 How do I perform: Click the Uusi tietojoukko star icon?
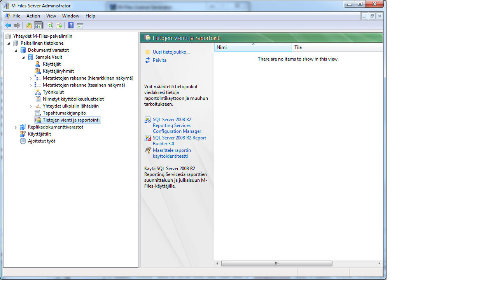[147, 52]
